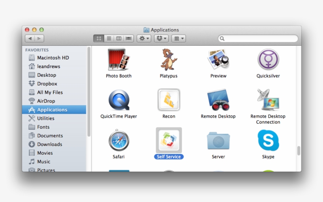Open the Action gear dropdown
The height and width of the screenshot is (202, 323).
coord(144,39)
